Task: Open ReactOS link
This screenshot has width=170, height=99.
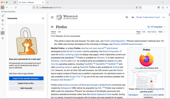Action: (84, 67)
